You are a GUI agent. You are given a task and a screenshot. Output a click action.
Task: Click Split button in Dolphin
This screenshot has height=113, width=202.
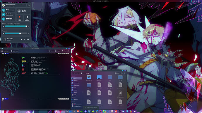(x=117, y=73)
